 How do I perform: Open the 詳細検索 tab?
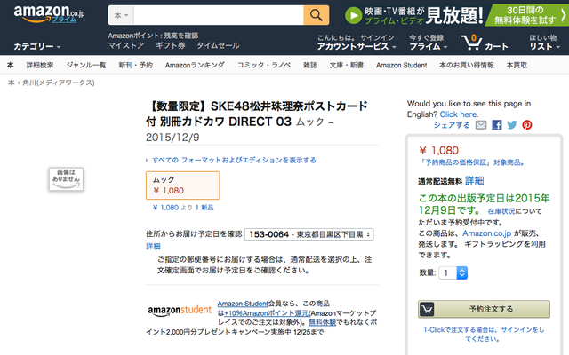coord(40,65)
